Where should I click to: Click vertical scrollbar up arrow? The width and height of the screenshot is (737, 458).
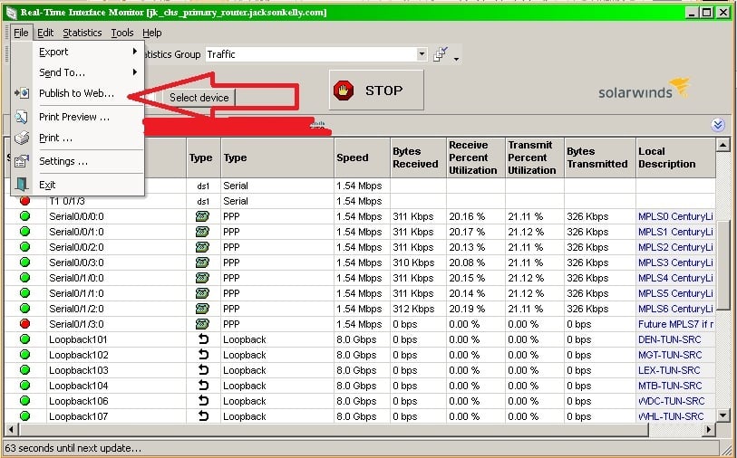(722, 145)
